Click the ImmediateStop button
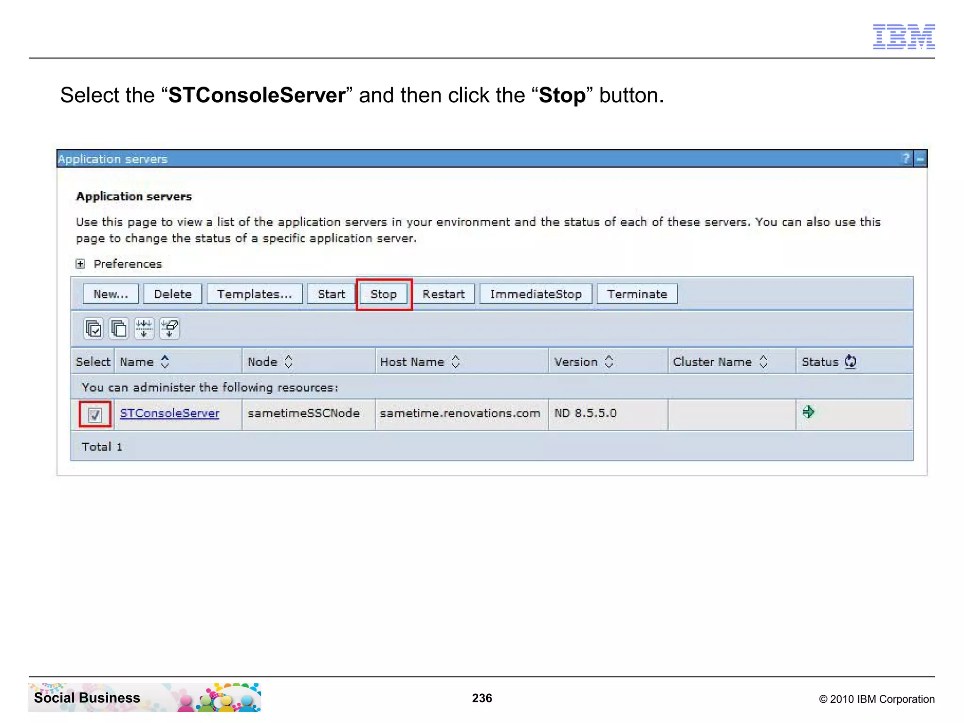The width and height of the screenshot is (964, 723). [536, 294]
